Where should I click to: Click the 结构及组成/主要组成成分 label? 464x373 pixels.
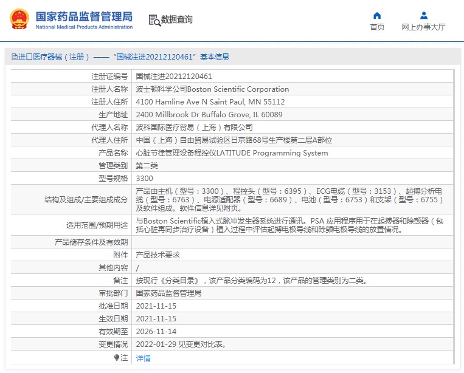coord(86,199)
